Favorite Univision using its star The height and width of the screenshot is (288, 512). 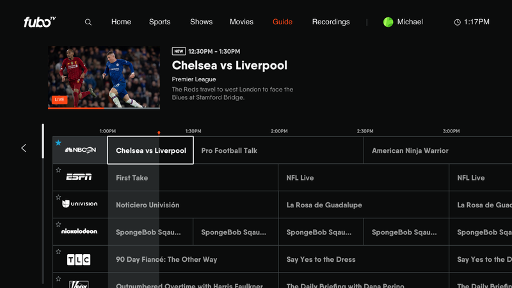pyautogui.click(x=58, y=197)
